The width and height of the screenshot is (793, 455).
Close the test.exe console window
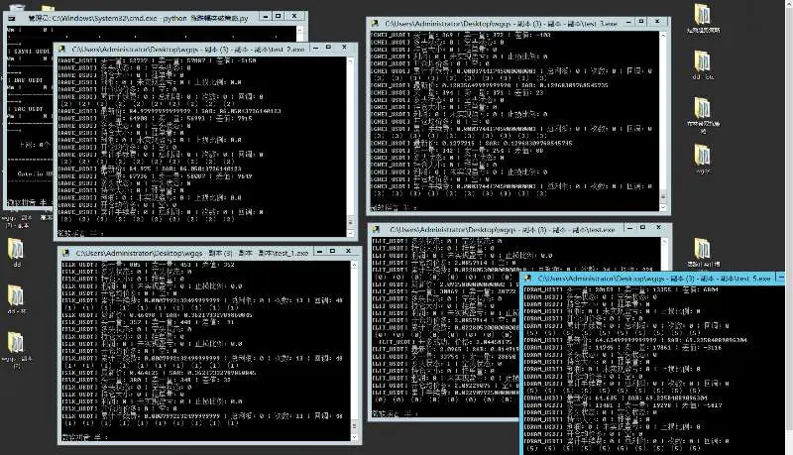point(659,228)
